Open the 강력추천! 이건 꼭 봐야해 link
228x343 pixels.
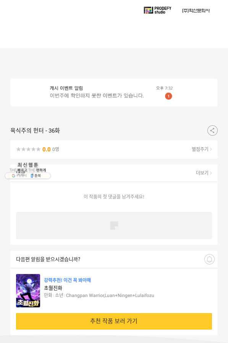click(x=67, y=280)
